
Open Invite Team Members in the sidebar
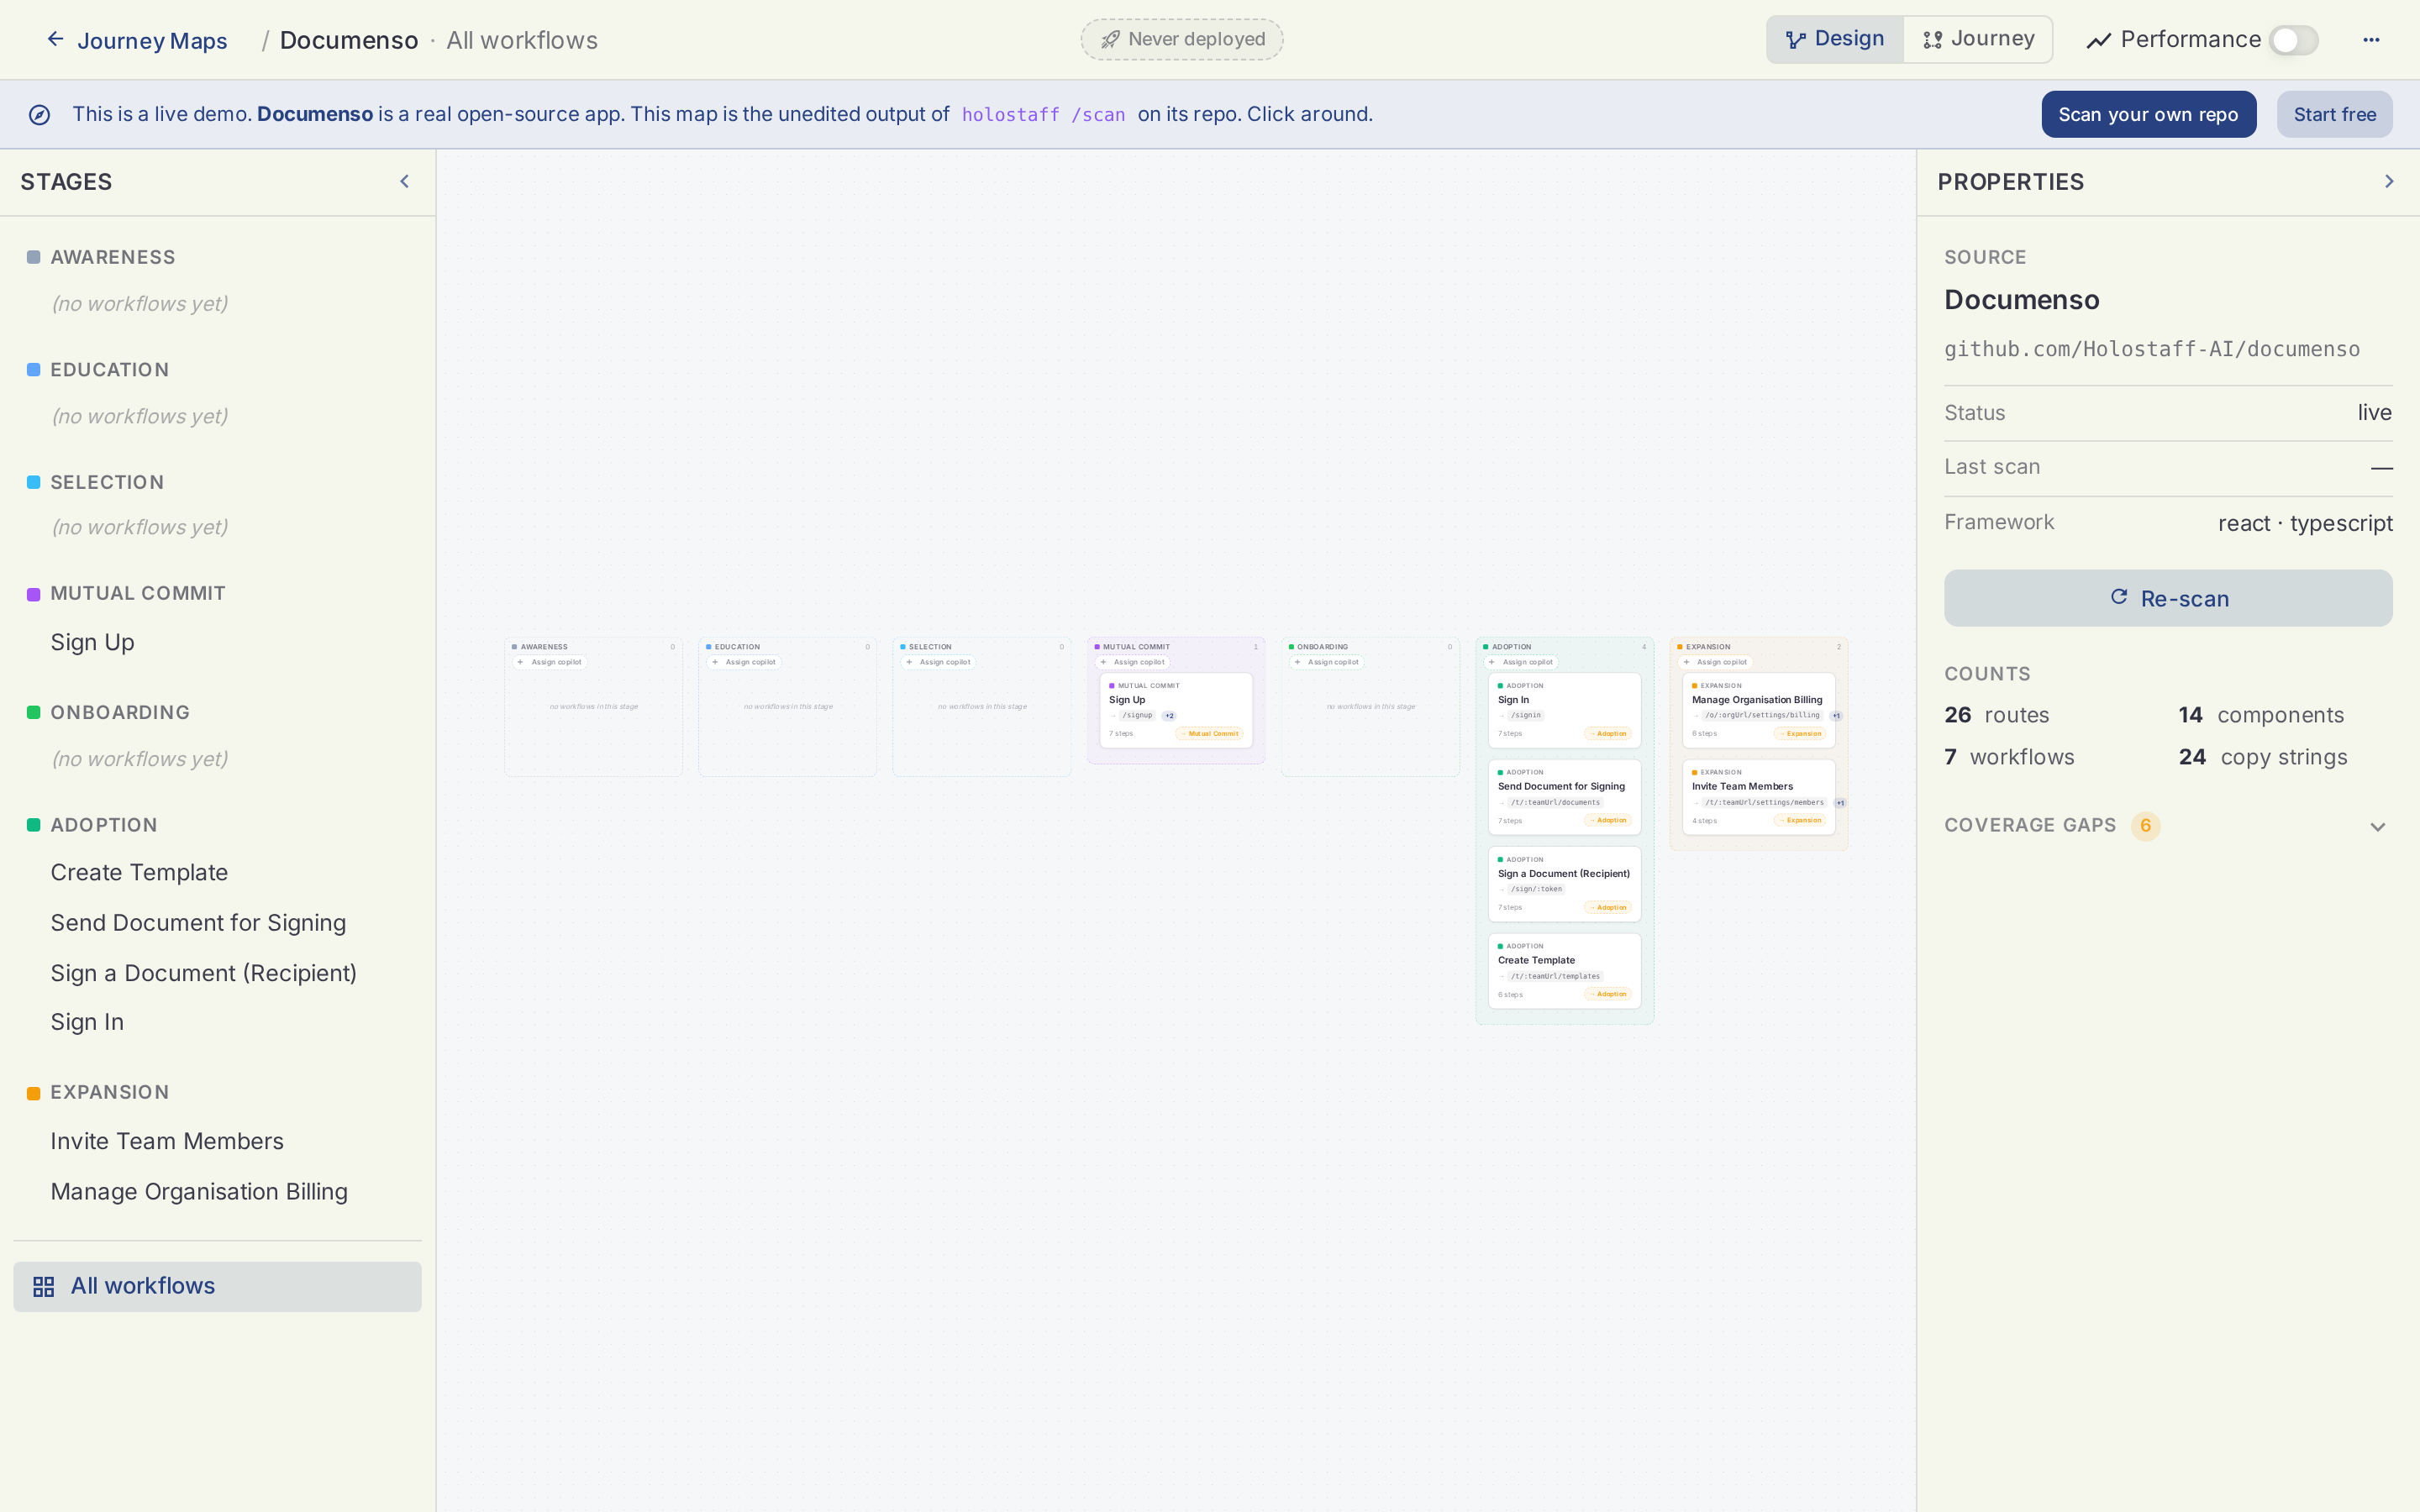point(167,1142)
